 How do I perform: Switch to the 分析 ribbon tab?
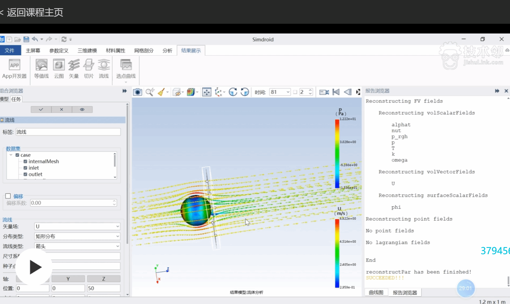point(167,51)
